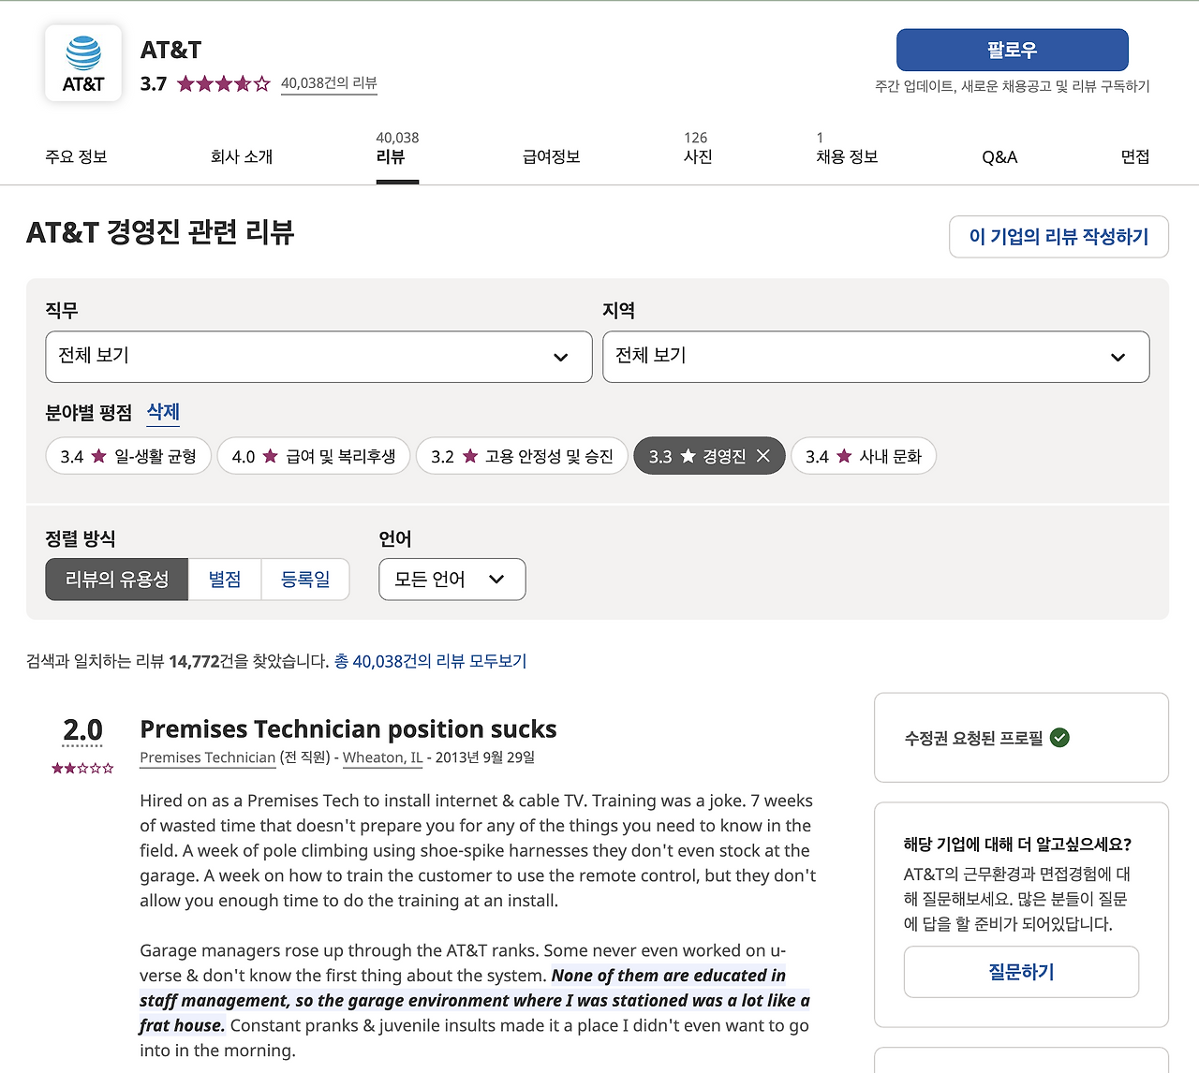Viewport: 1199px width, 1073px height.
Task: Filter by 3.4 사내 문화 rating
Action: 864,456
